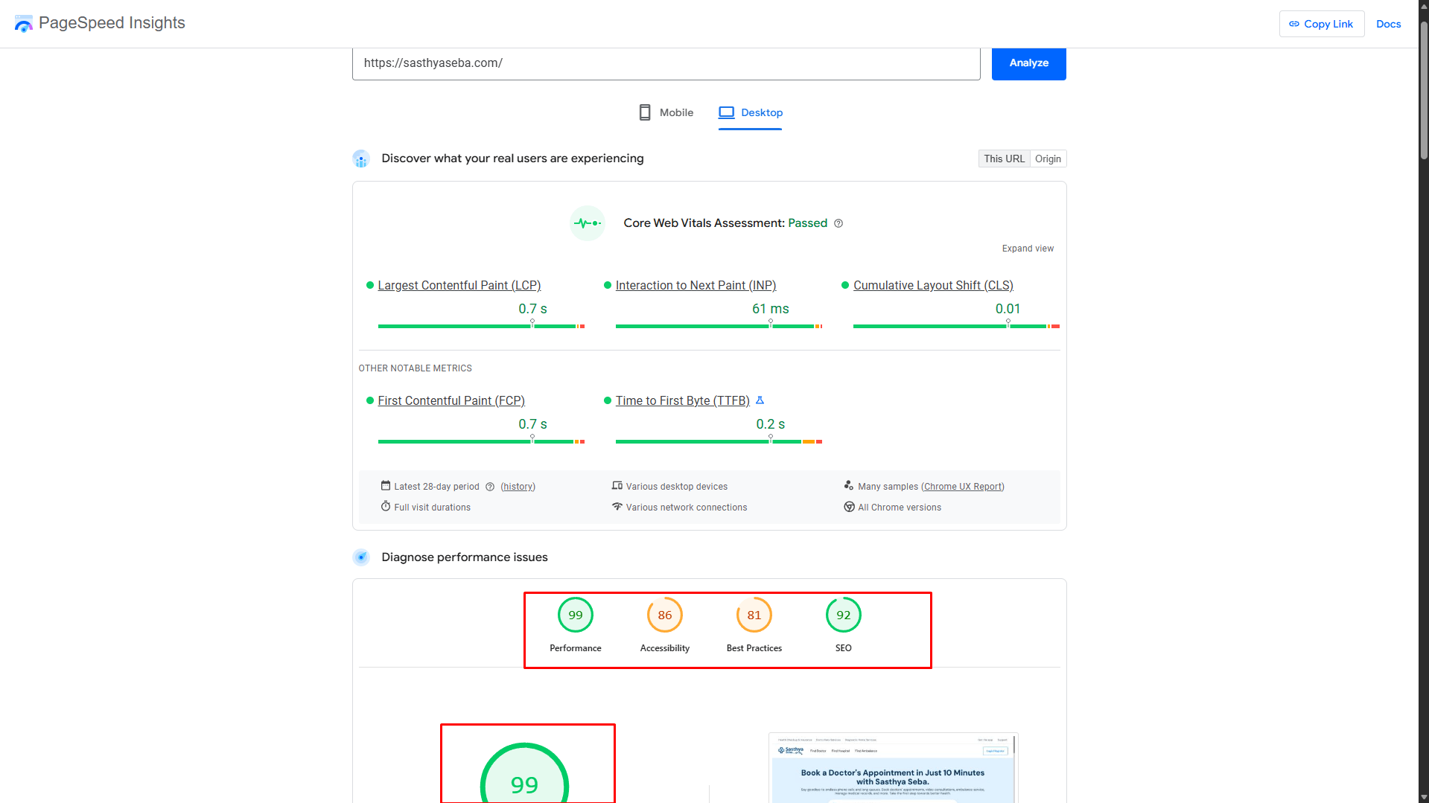Click the FCP distribution bar

(481, 441)
